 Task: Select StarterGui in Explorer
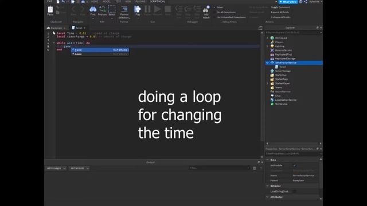(280, 75)
